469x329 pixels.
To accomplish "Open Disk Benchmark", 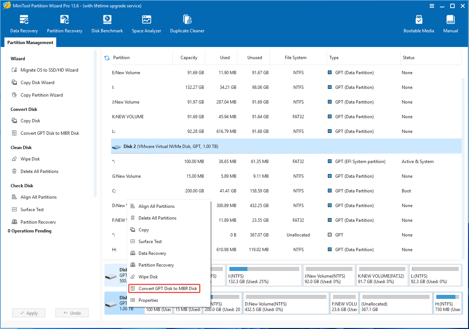I will [107, 23].
